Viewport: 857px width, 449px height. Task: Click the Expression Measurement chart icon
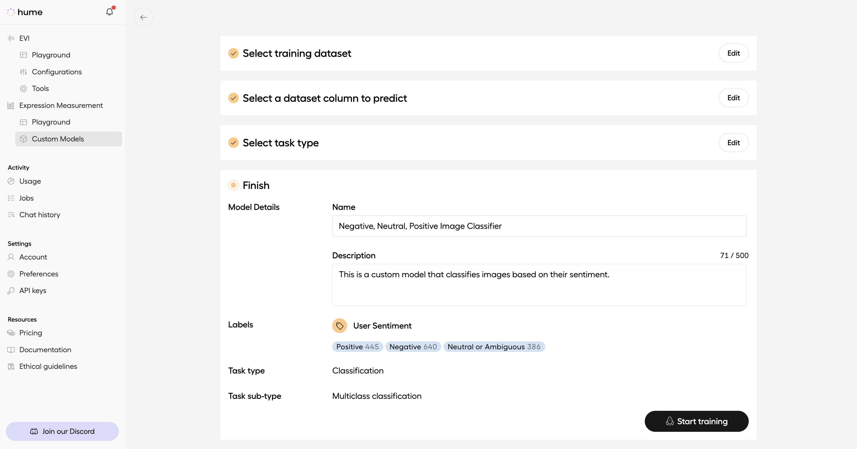(11, 105)
